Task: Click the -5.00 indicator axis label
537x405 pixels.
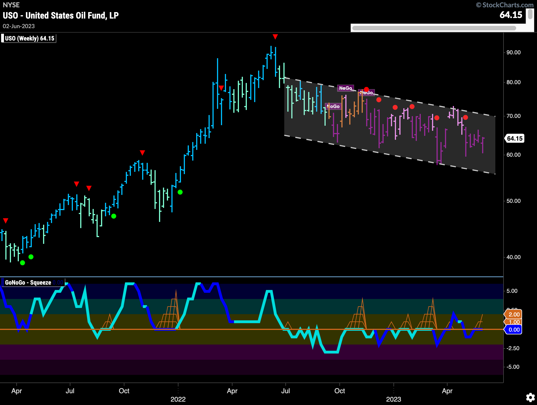Action: pos(513,367)
